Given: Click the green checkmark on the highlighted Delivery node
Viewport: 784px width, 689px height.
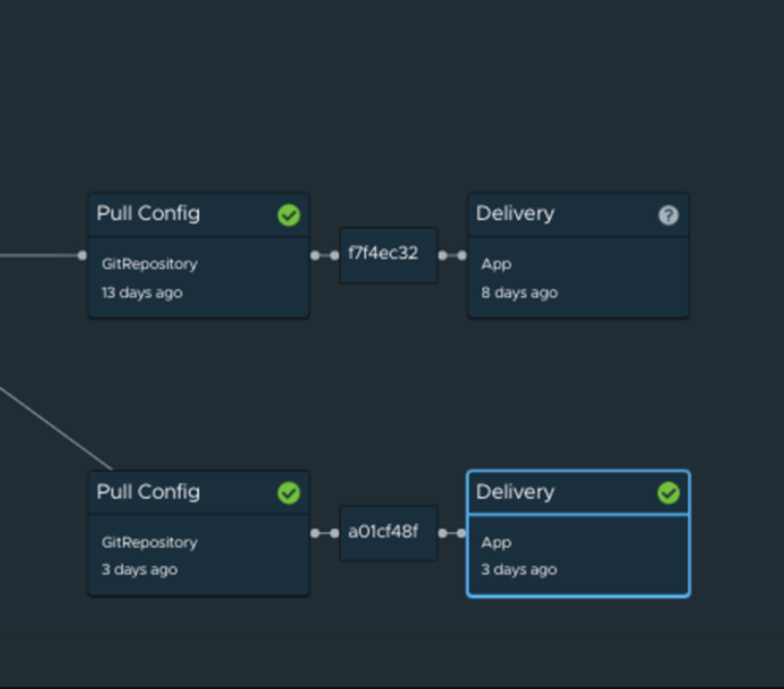Looking at the screenshot, I should coord(668,493).
